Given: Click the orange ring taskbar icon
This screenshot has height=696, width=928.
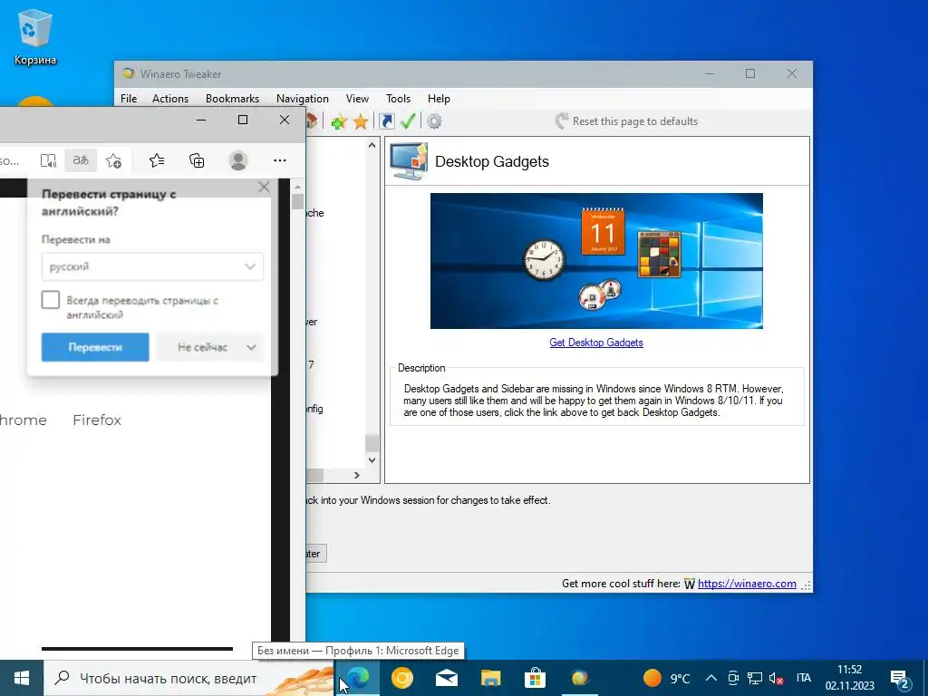Looking at the screenshot, I should pyautogui.click(x=401, y=678).
